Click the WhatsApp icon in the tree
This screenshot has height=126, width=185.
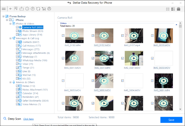coord(20,57)
